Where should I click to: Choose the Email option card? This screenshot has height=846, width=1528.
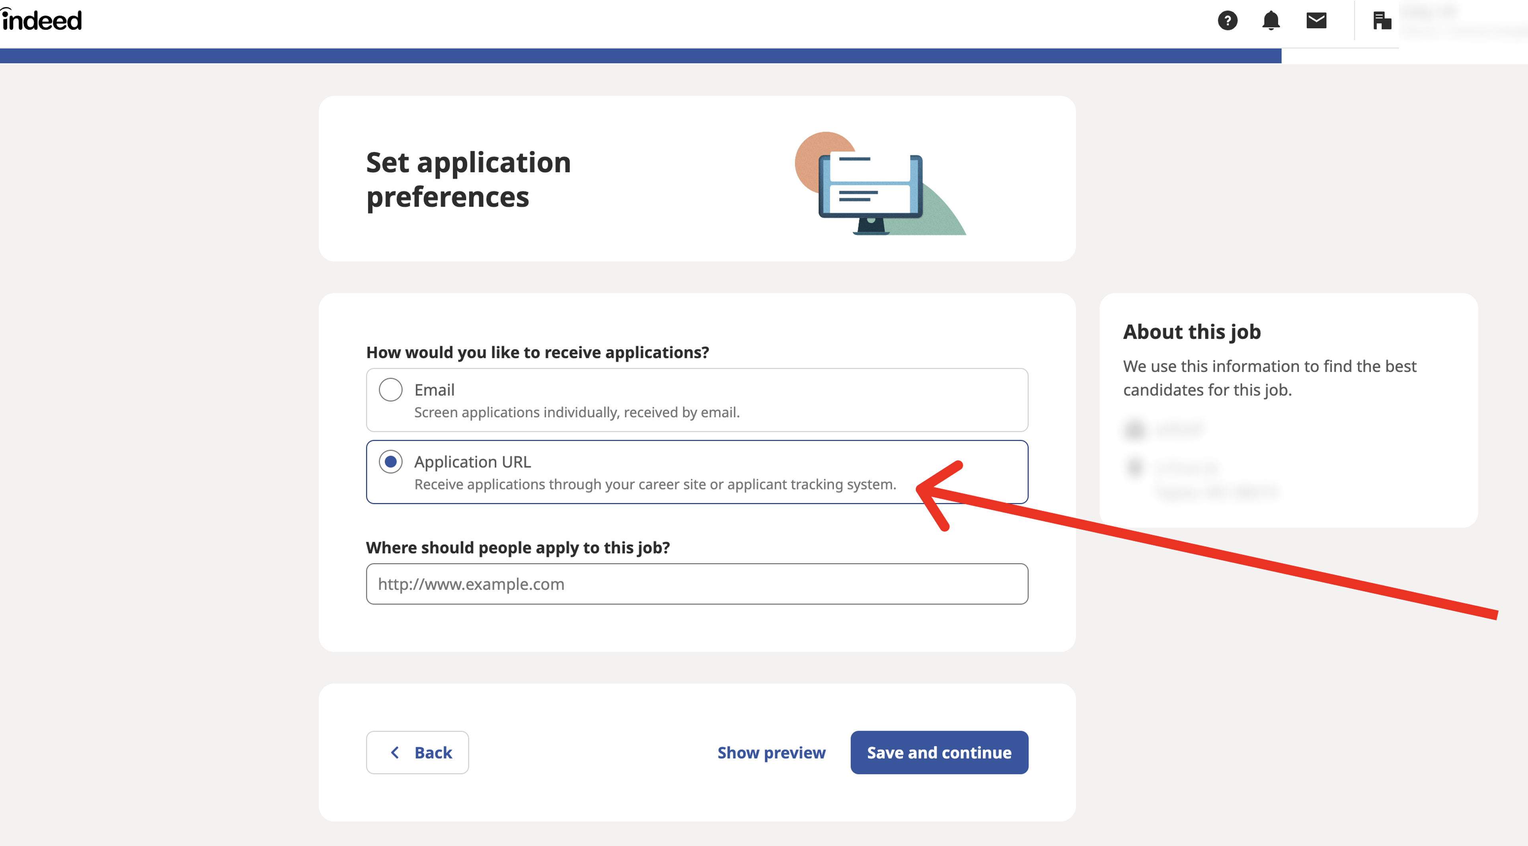tap(697, 400)
